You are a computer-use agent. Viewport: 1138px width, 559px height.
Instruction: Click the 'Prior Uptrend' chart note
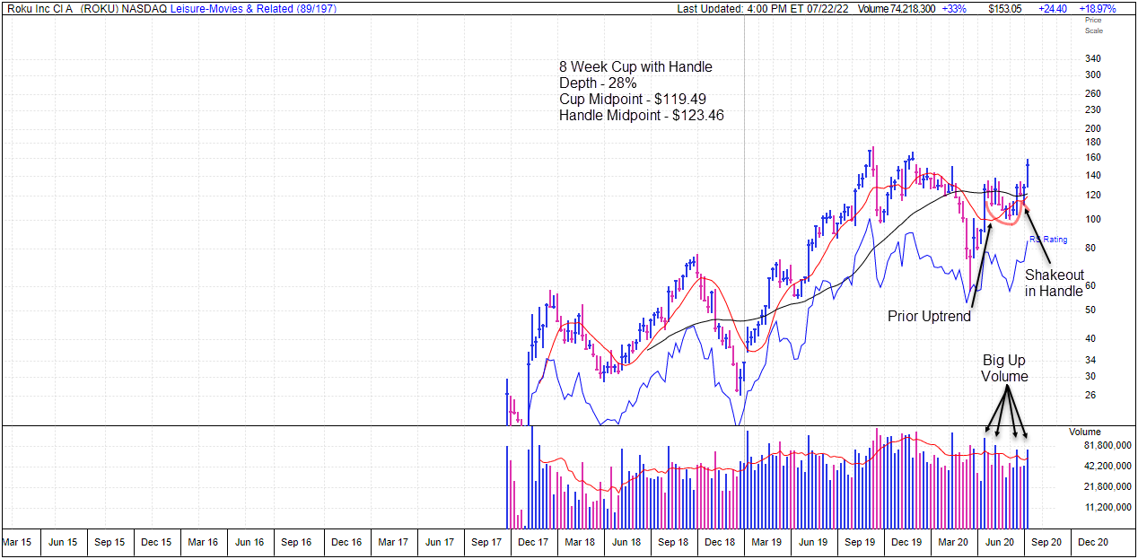(x=929, y=316)
